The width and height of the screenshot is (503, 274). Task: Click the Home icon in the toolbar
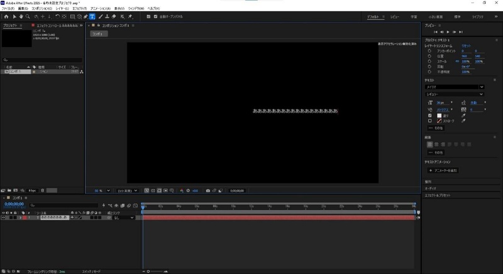[6, 17]
